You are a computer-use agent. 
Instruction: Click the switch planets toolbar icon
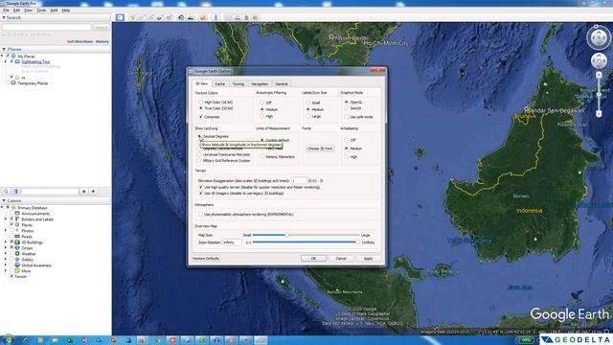click(203, 17)
